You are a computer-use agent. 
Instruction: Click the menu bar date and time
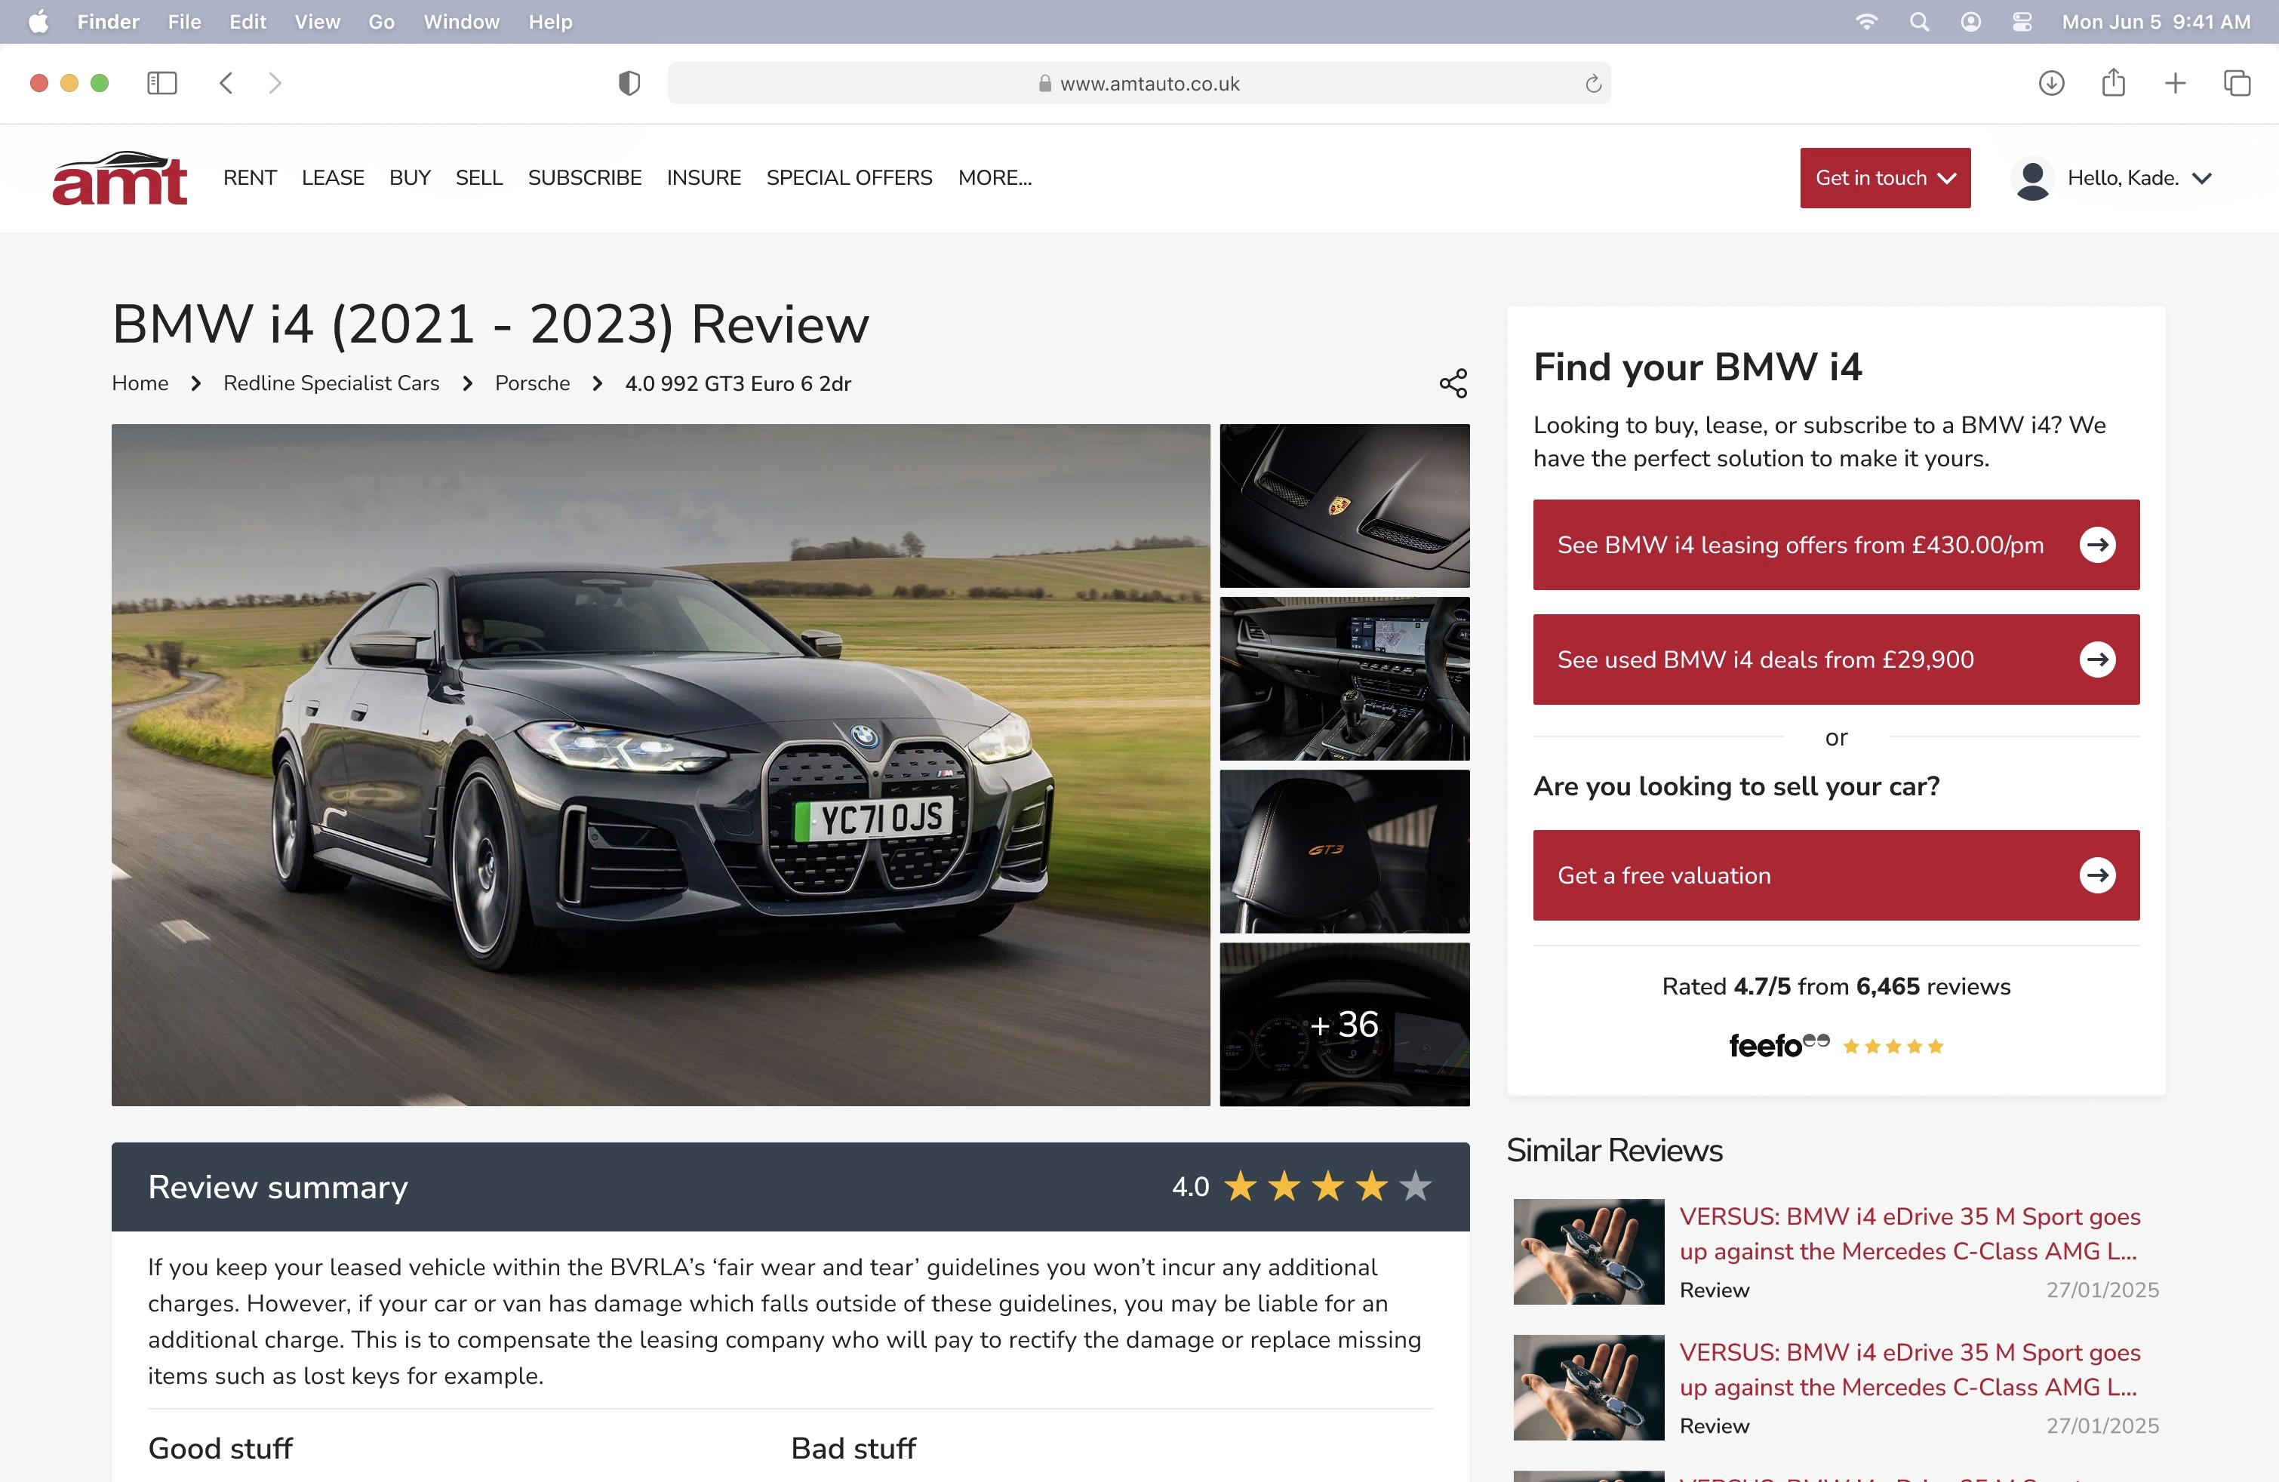(x=2155, y=21)
